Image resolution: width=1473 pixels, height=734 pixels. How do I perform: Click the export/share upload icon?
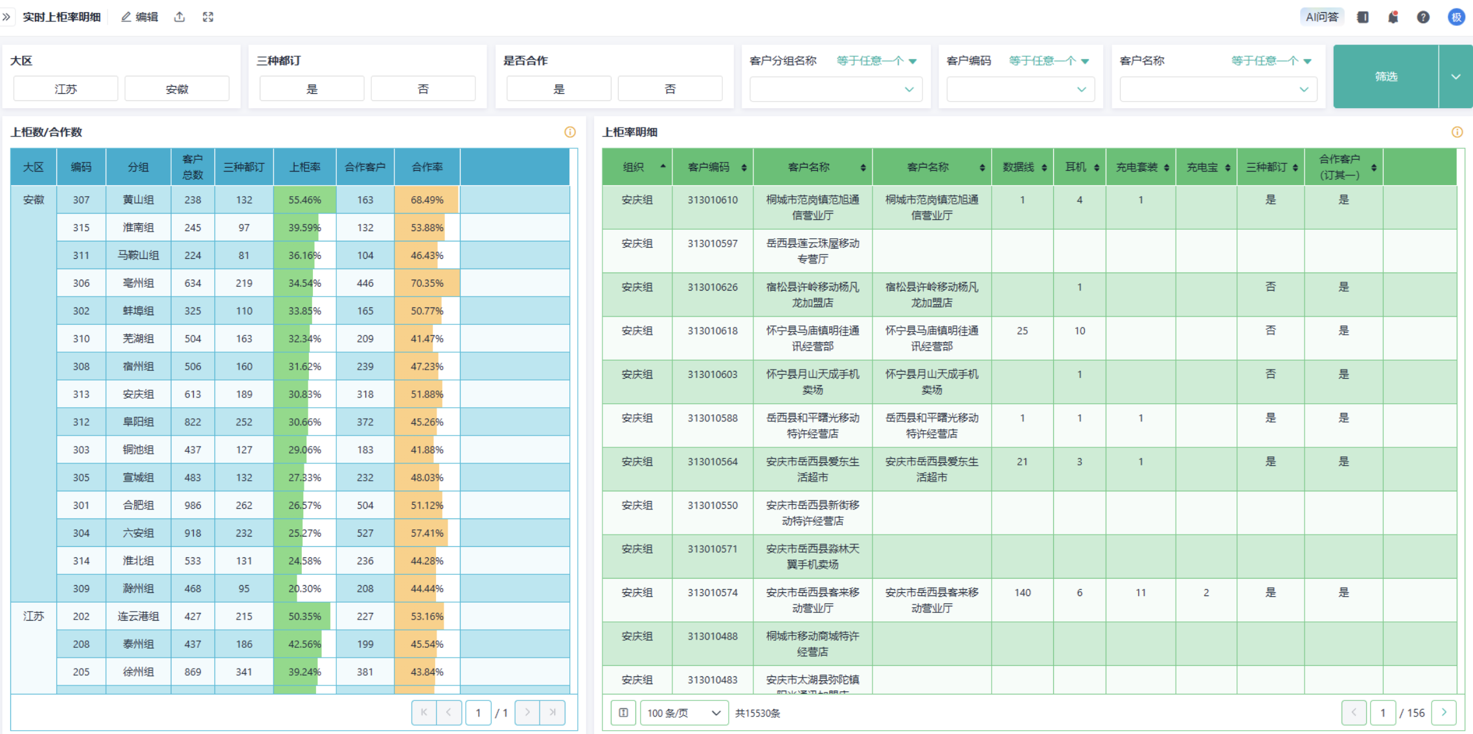click(x=179, y=17)
